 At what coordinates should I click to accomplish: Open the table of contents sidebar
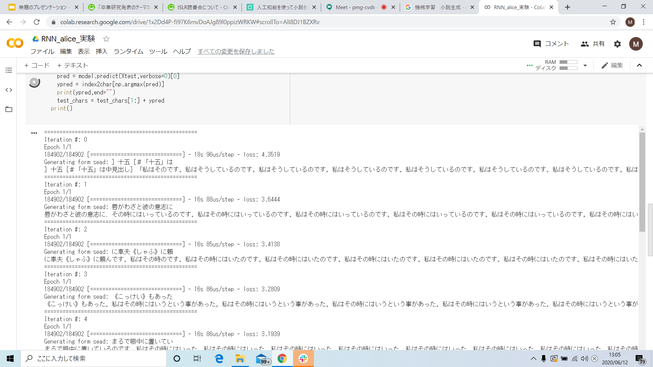tap(9, 70)
